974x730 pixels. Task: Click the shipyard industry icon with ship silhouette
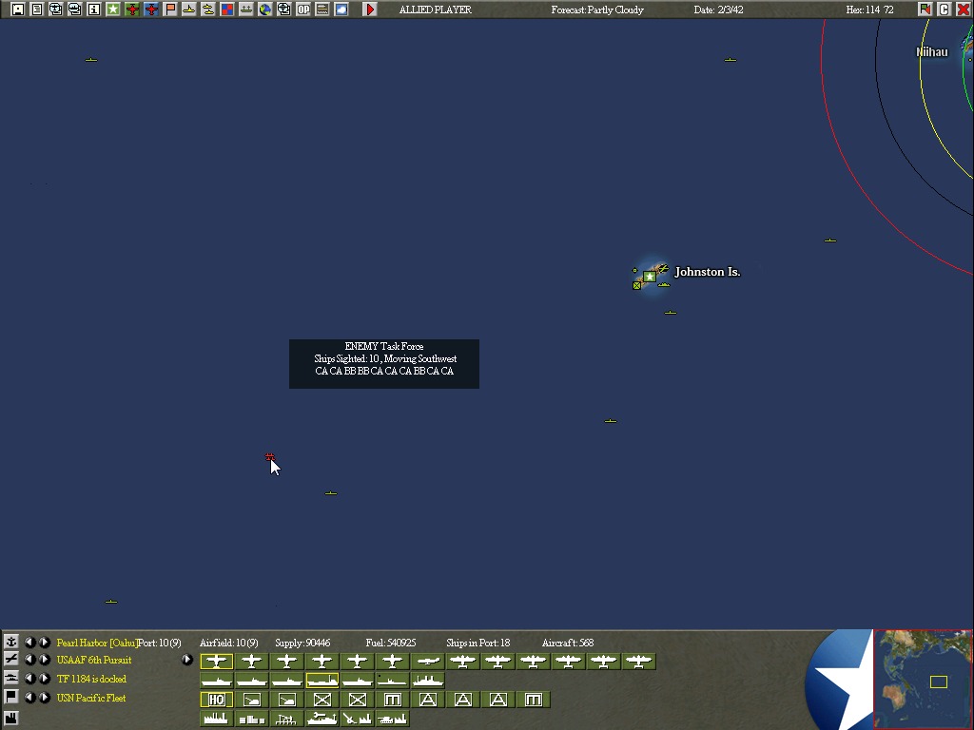(321, 719)
